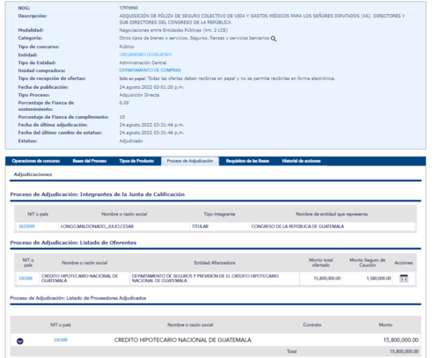
Task: Click the magnifier icon beside Categoría
Action: coord(274,39)
